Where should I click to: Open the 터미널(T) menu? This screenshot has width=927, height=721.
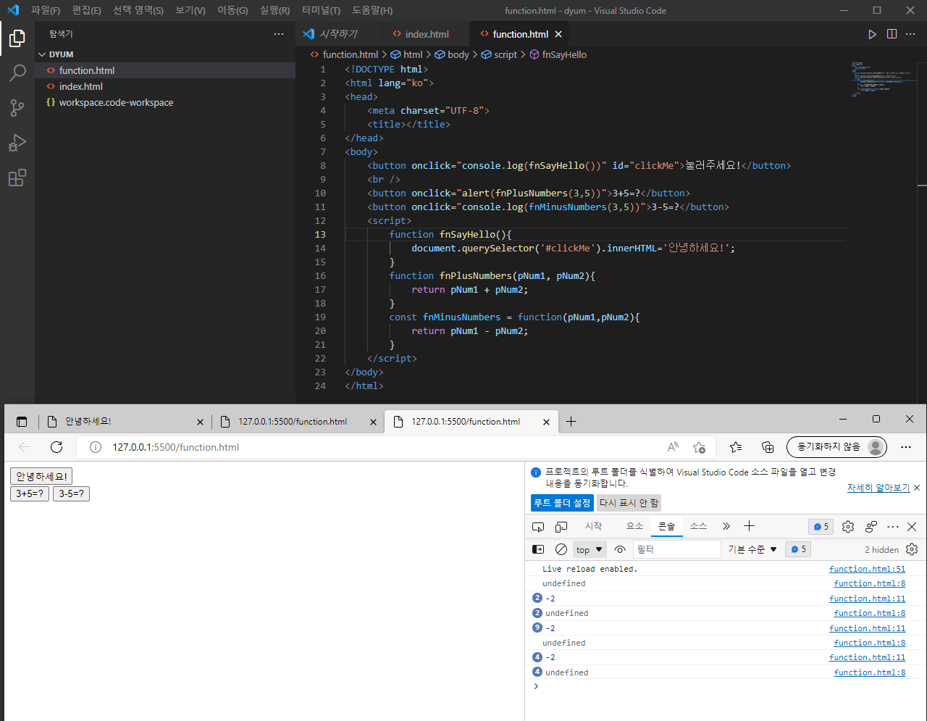point(322,10)
